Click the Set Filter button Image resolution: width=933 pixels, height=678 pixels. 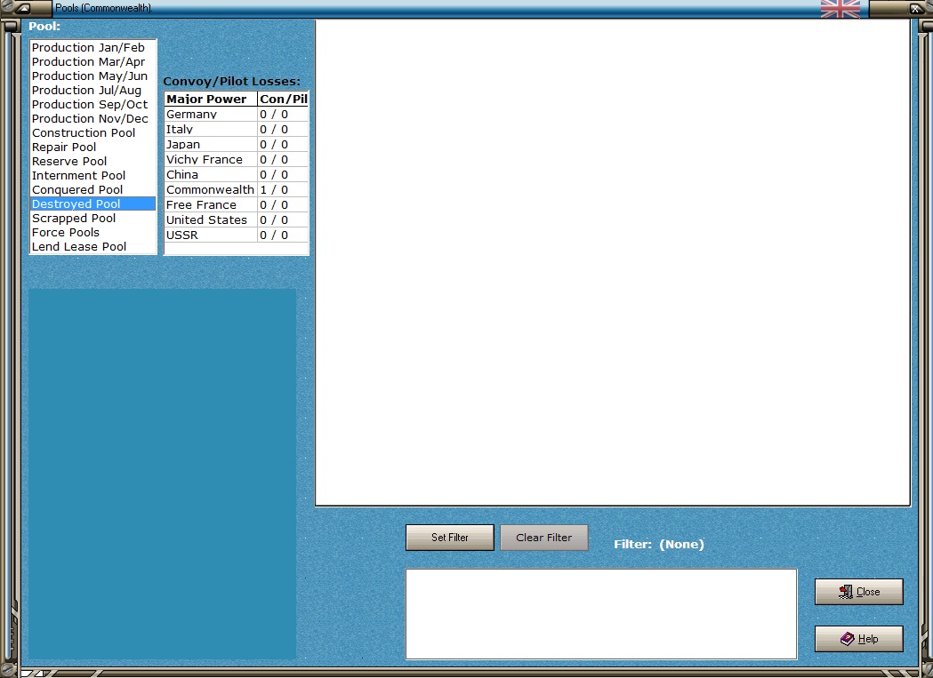[450, 538]
